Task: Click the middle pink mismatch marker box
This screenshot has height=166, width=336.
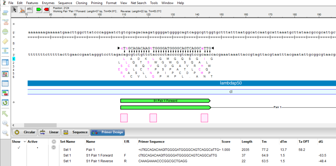Action: coord(153,118)
